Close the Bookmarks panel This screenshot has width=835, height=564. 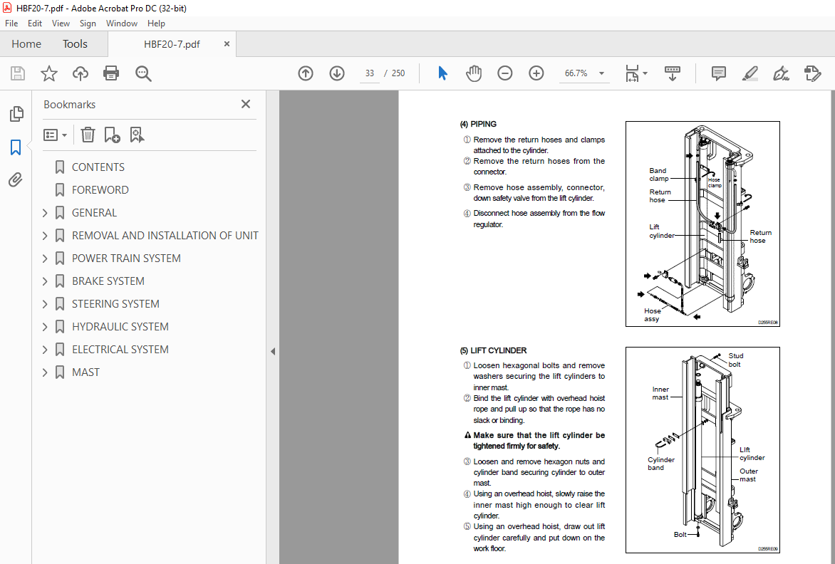(x=246, y=104)
